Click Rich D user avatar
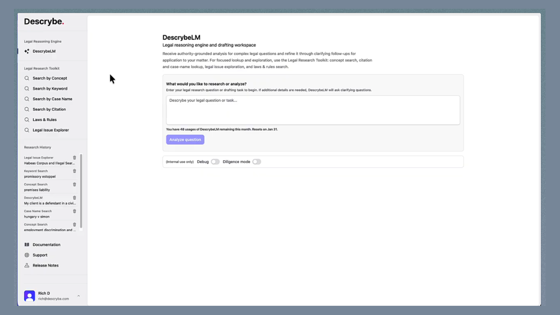Viewport: 560px width, 315px height. click(29, 296)
